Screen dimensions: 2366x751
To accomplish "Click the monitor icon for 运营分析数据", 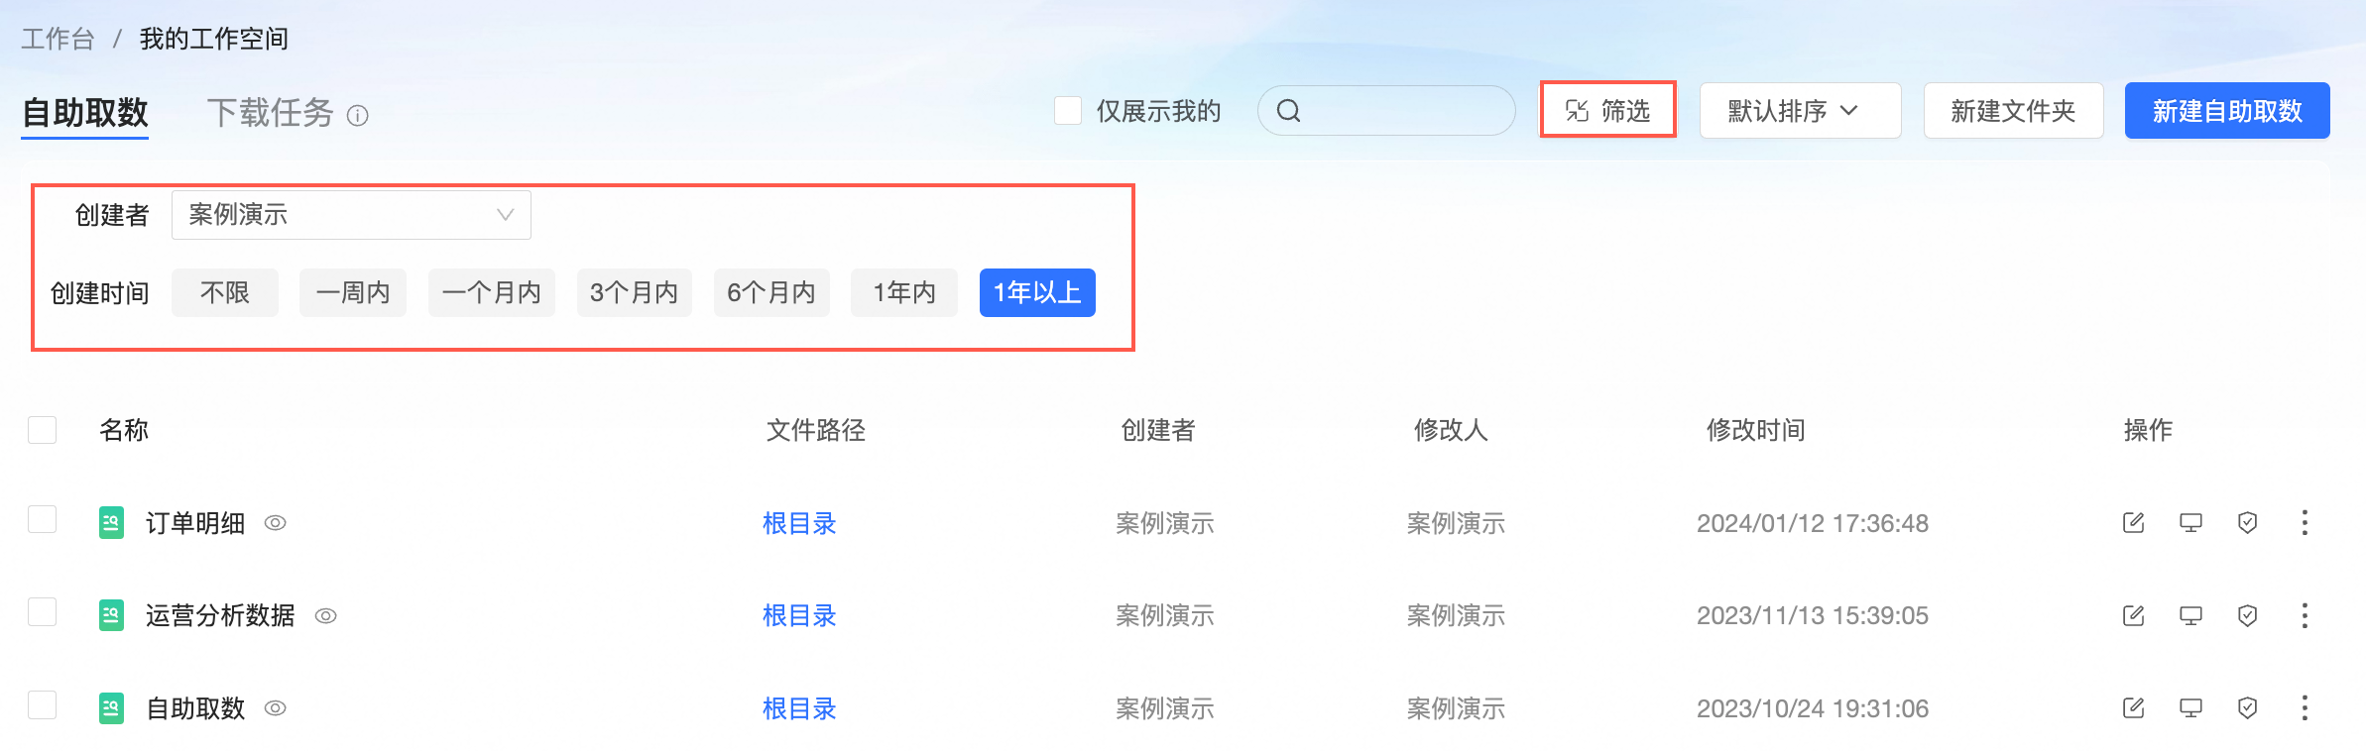I will [2190, 616].
